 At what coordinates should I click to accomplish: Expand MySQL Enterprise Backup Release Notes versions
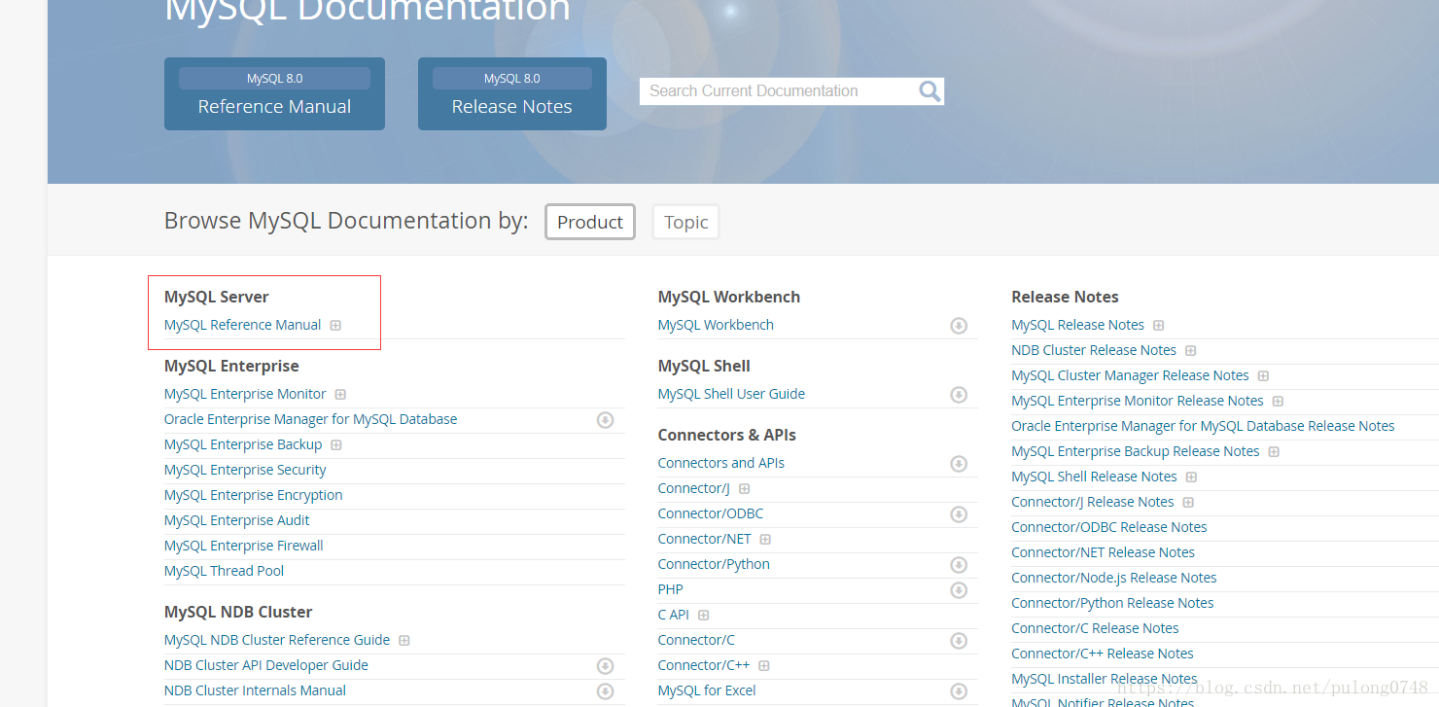click(1275, 452)
